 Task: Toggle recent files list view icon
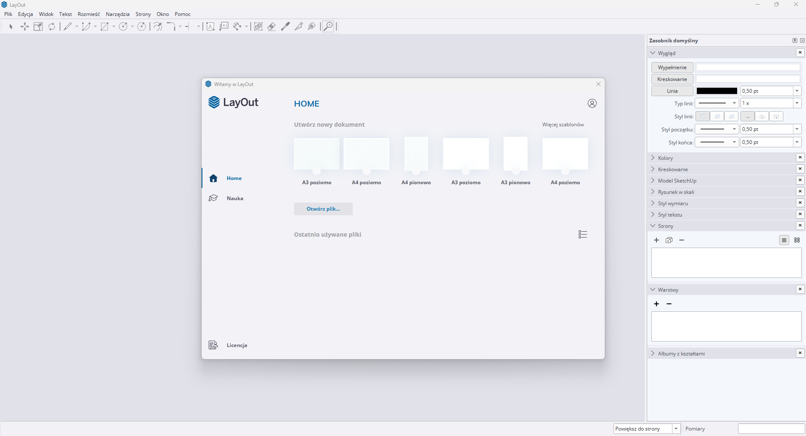pyautogui.click(x=583, y=234)
